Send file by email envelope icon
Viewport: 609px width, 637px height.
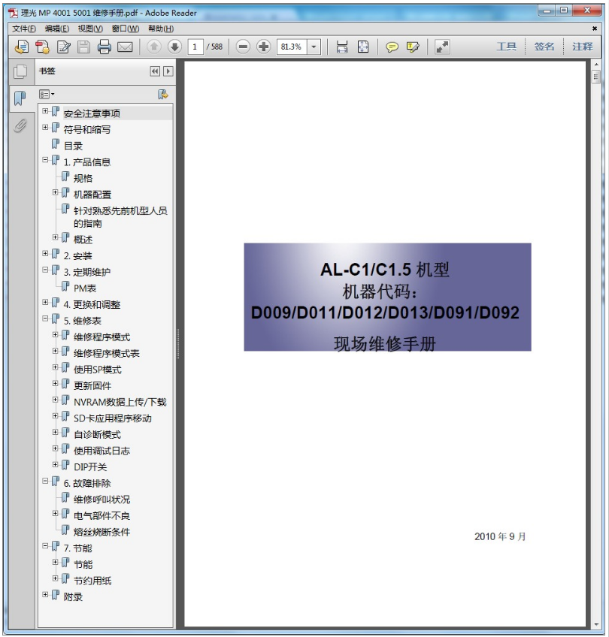125,47
